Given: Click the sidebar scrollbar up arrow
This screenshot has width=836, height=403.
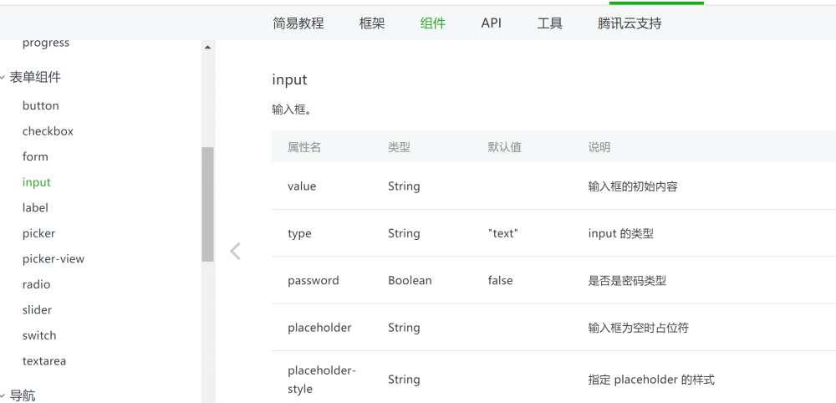Looking at the screenshot, I should [x=207, y=48].
